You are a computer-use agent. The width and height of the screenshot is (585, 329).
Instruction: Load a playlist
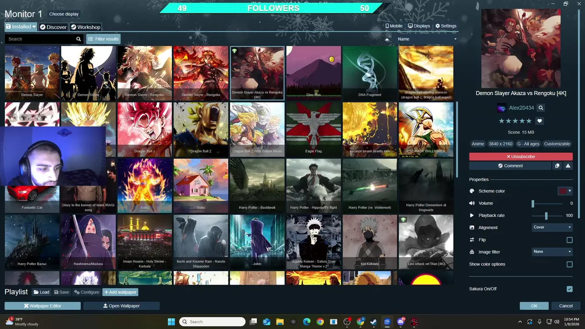click(41, 292)
